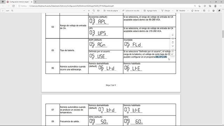Search the PDF with the magnifier icon

pos(12,10)
